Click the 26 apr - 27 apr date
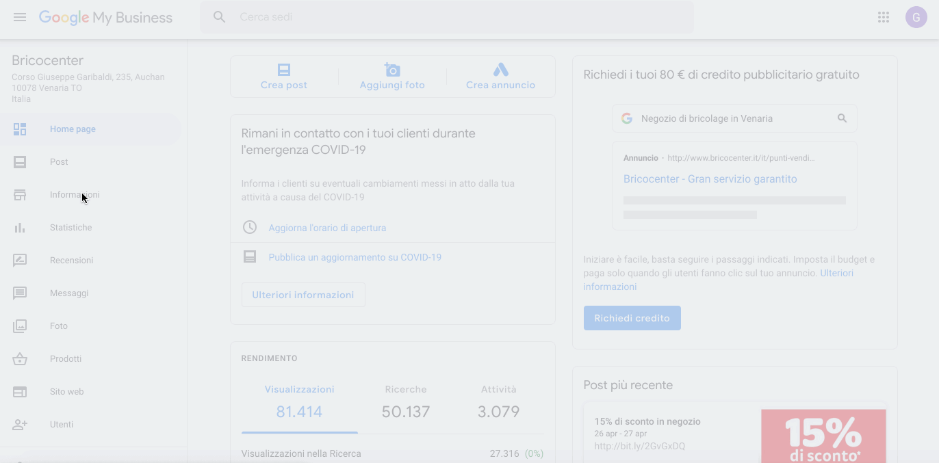This screenshot has width=939, height=463. point(621,434)
